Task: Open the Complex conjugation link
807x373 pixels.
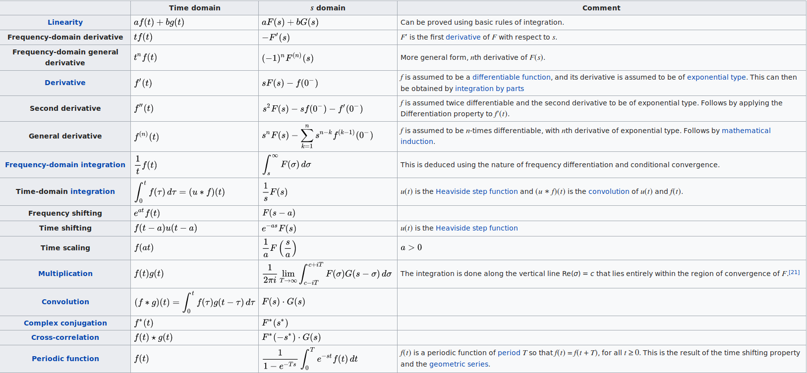Action: 65,323
